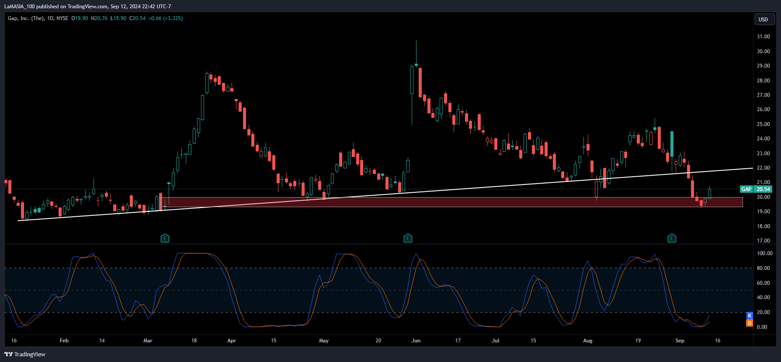Click the +0.66 (+3.32%) change text
781x362 pixels.
click(166, 18)
